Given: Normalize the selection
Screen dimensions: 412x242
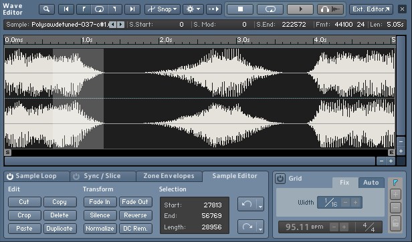Looking at the screenshot, I should [x=100, y=229].
